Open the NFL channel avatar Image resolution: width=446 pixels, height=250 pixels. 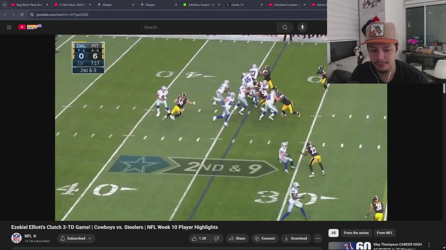tap(16, 238)
